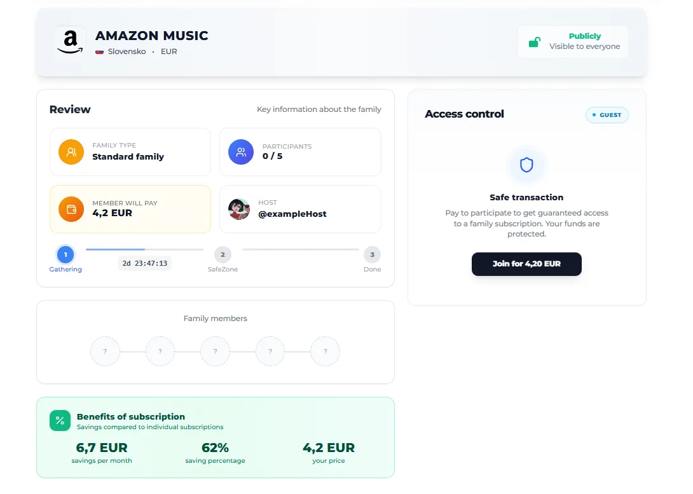
Task: Click the Slovakia flag icon
Action: 99,51
